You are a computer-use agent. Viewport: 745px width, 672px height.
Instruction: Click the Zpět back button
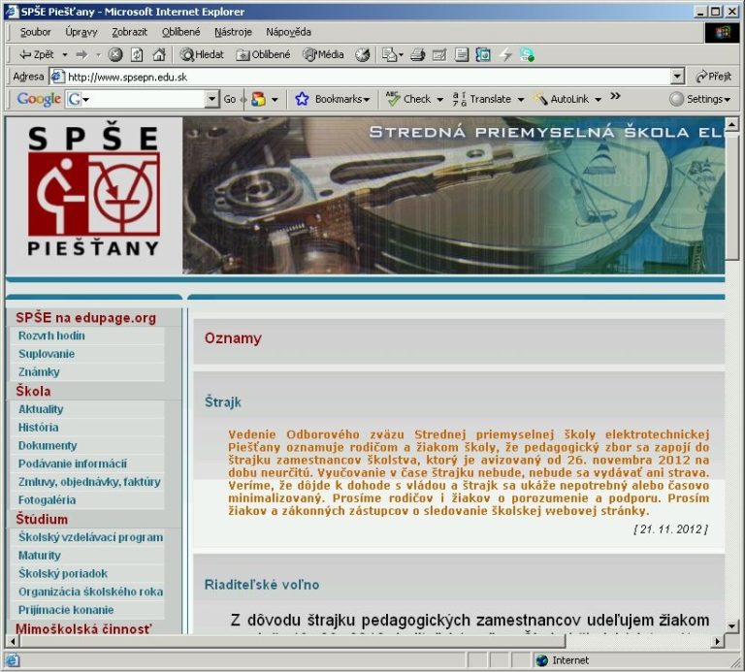click(x=37, y=55)
